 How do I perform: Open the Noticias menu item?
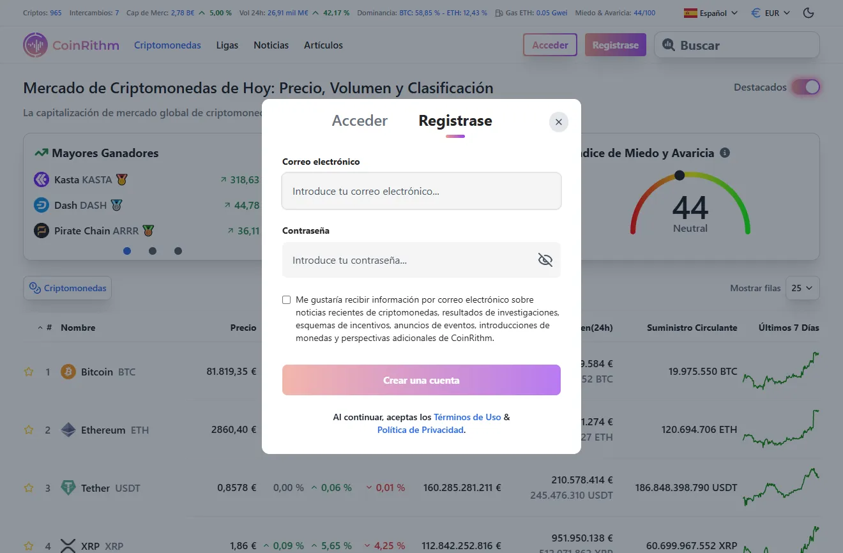coord(271,45)
